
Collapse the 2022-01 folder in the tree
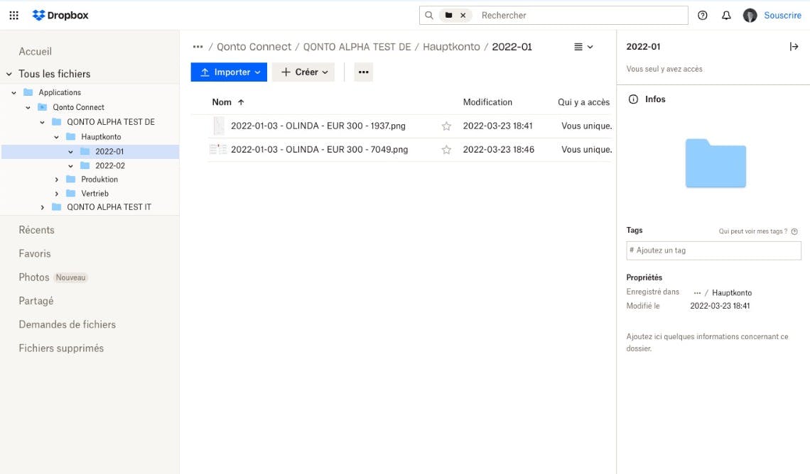[70, 150]
